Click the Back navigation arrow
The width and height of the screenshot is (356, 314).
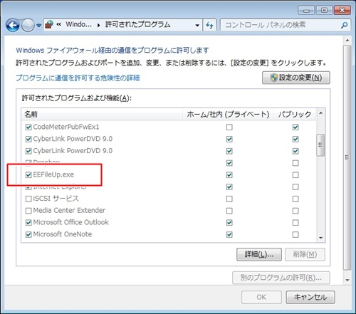[x=12, y=26]
